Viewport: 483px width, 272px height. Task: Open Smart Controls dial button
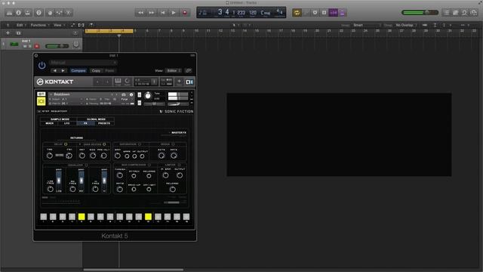[50, 13]
